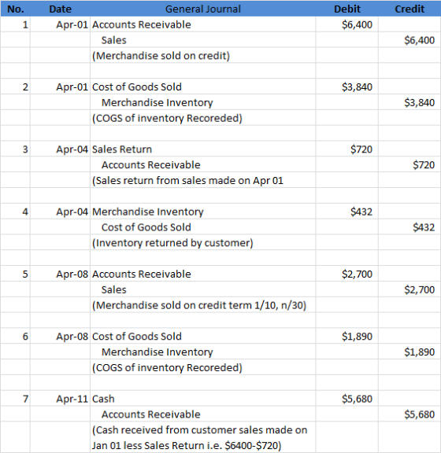
Task: Select entry number 3 cell
Action: (15, 149)
